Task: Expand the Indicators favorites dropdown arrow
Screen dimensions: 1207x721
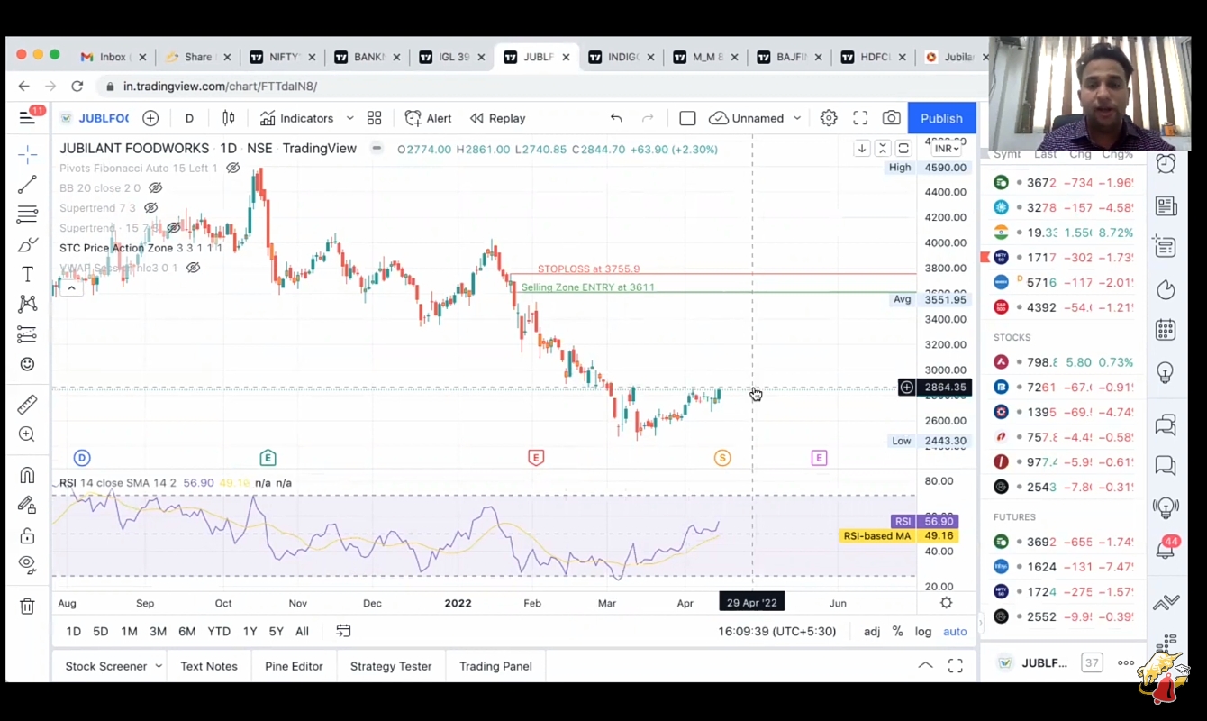Action: pyautogui.click(x=349, y=118)
